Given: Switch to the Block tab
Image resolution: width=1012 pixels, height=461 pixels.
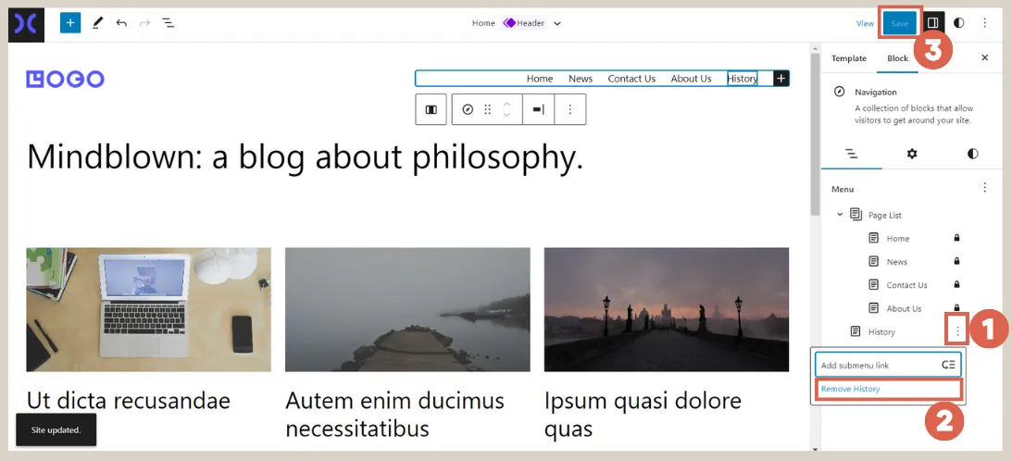Looking at the screenshot, I should (x=897, y=58).
